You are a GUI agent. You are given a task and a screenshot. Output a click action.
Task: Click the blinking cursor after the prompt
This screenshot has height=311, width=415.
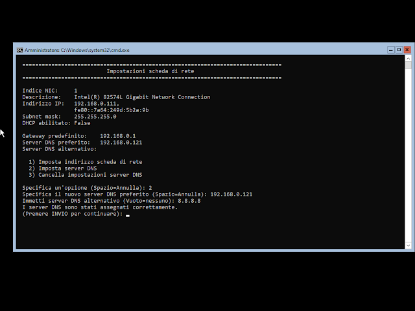pyautogui.click(x=128, y=216)
